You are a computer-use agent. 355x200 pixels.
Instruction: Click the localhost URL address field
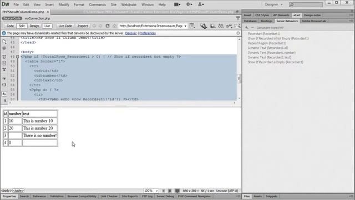pyautogui.click(x=151, y=26)
